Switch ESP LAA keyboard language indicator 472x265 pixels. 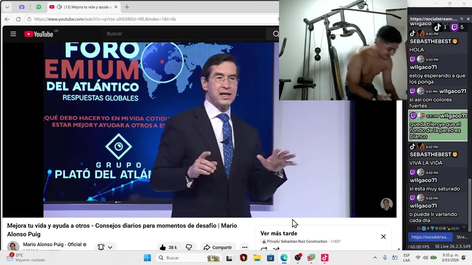coord(406,258)
